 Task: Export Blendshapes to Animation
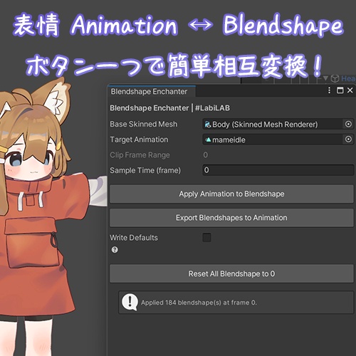pos(231,218)
